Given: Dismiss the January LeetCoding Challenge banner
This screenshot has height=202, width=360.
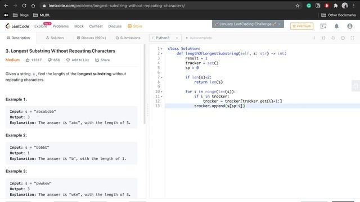Looking at the screenshot, I should click(280, 24).
